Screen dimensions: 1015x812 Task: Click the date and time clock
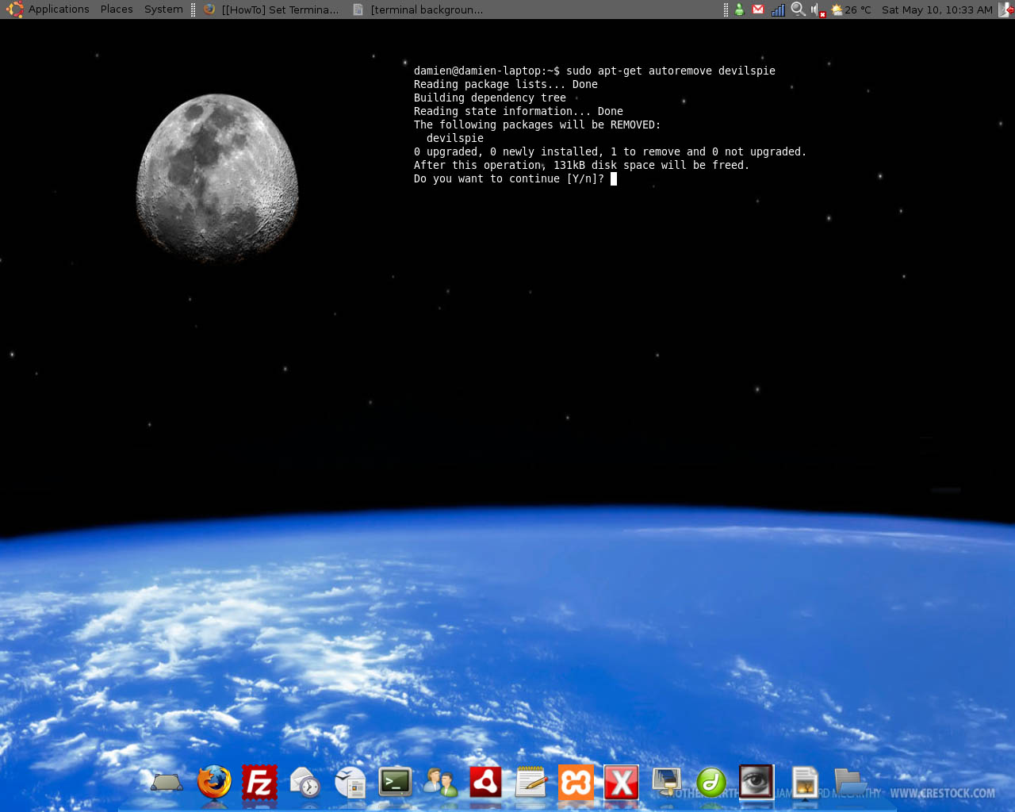pos(936,10)
